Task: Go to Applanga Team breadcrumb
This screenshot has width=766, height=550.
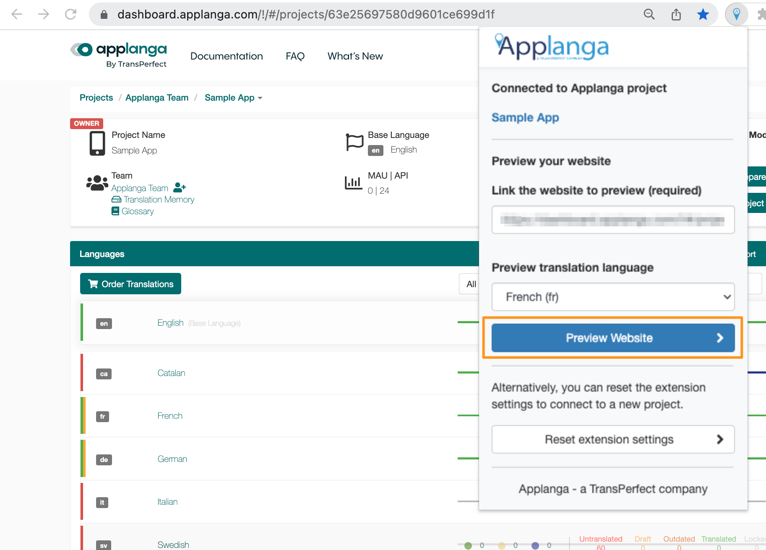Action: point(157,98)
